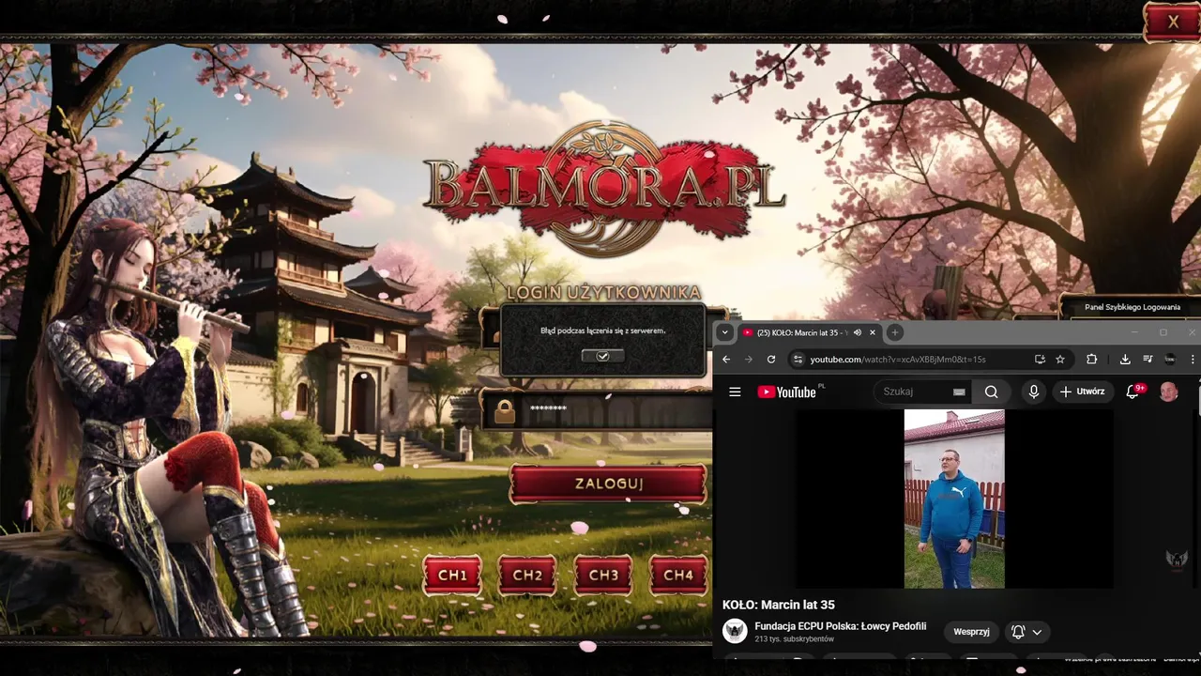Click 213 tys. subskrybentów text
This screenshot has height=676, width=1201.
point(794,639)
